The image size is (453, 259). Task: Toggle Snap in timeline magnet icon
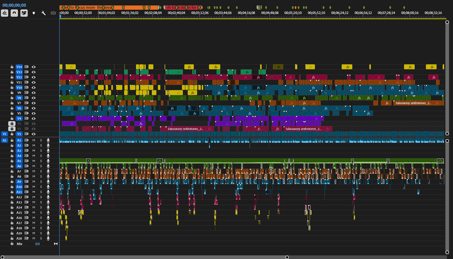[14, 13]
